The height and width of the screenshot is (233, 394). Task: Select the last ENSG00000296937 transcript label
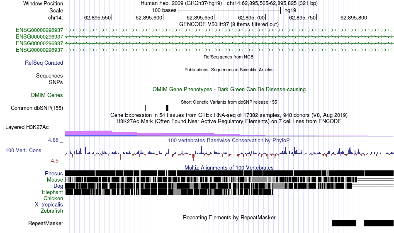(x=39, y=50)
